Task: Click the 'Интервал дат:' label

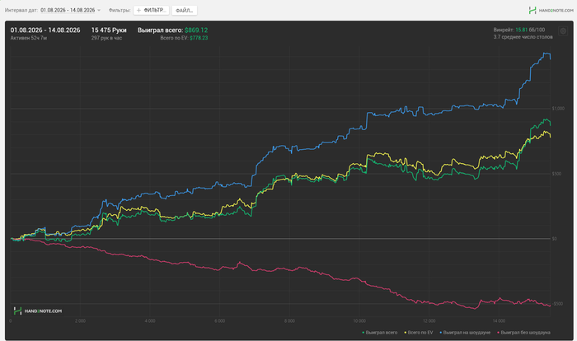Action: pos(21,11)
